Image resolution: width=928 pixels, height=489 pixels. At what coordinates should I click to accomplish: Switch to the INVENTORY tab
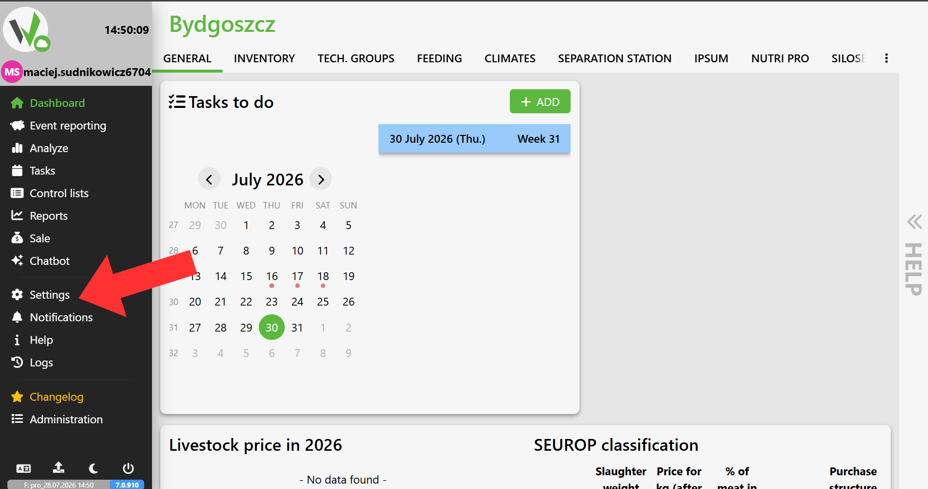(264, 58)
